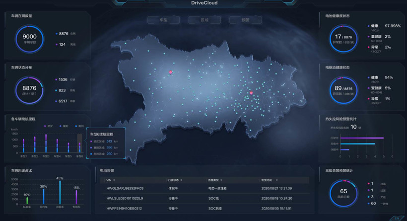Click the 电池告警 panel title
This screenshot has width=407, height=221.
tap(107, 171)
